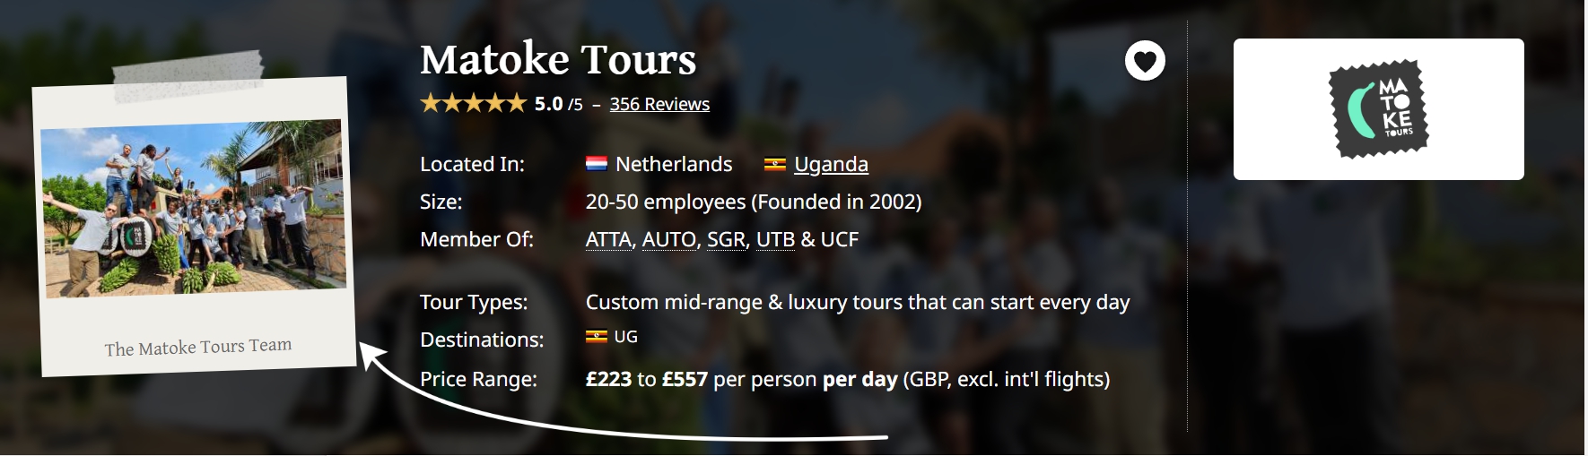Screen dimensions: 1588x456
Task: Click the AUTO membership link
Action: (668, 239)
